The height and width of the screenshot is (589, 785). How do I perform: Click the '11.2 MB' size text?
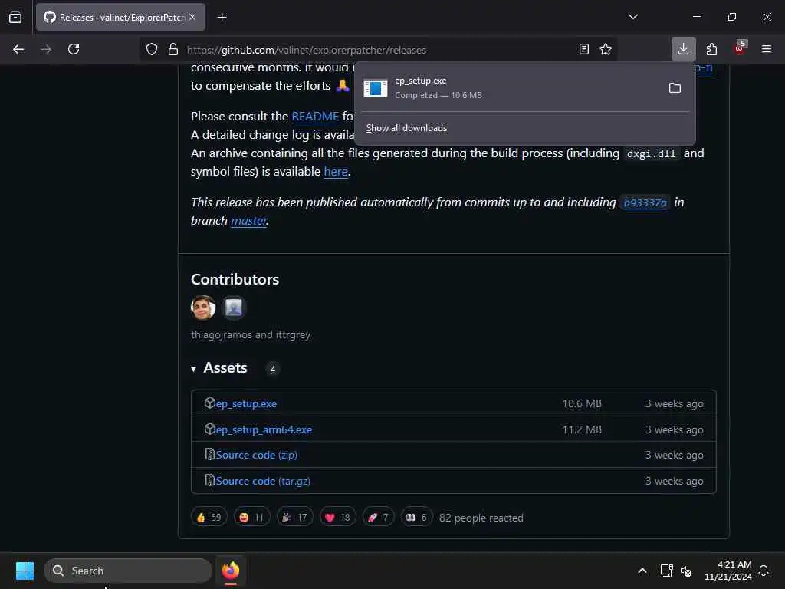(581, 429)
